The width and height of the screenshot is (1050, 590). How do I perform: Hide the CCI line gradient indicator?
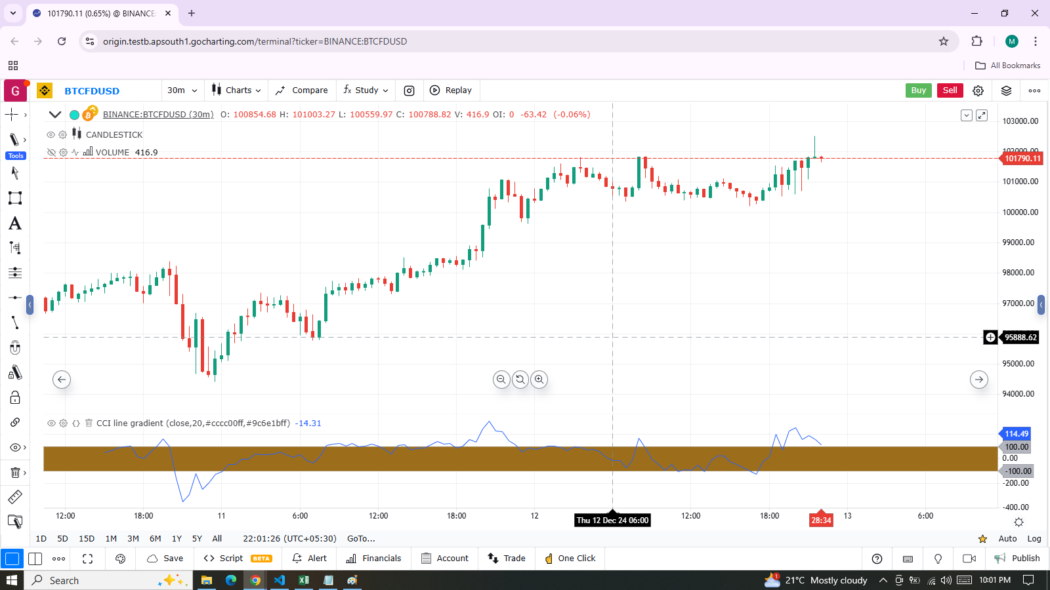pyautogui.click(x=51, y=423)
